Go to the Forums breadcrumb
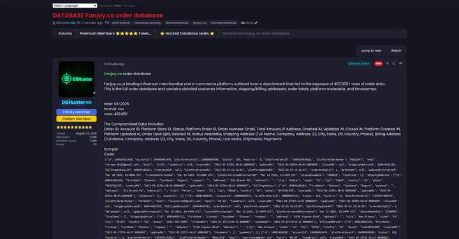The width and height of the screenshot is (459, 239). pos(65,33)
